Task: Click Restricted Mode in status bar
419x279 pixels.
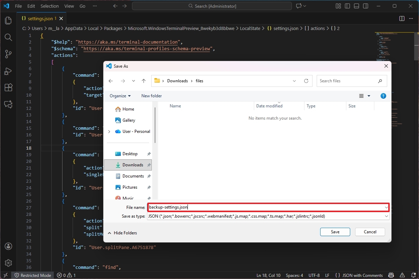Action: tap(32, 275)
